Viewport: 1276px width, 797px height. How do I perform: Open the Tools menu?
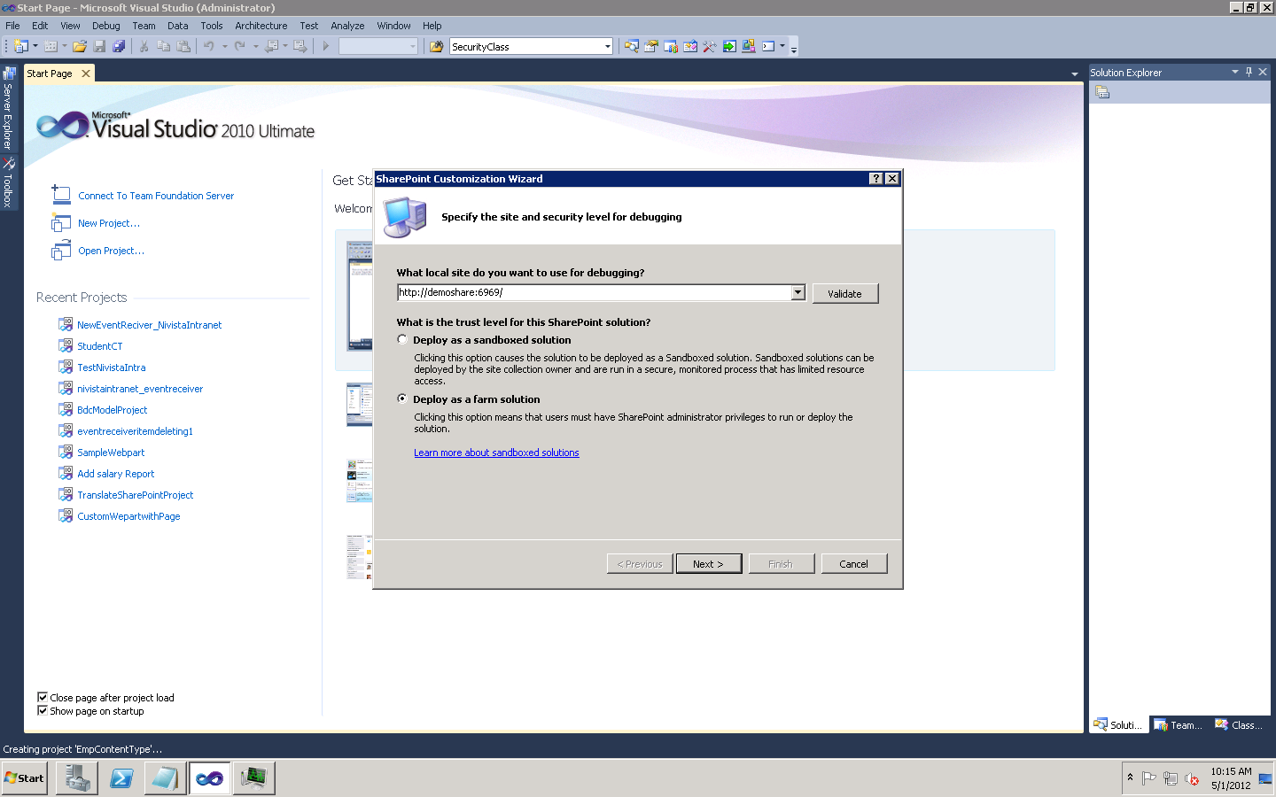211,26
